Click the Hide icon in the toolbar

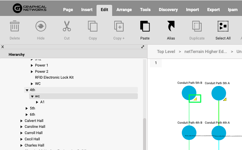pos(41,27)
